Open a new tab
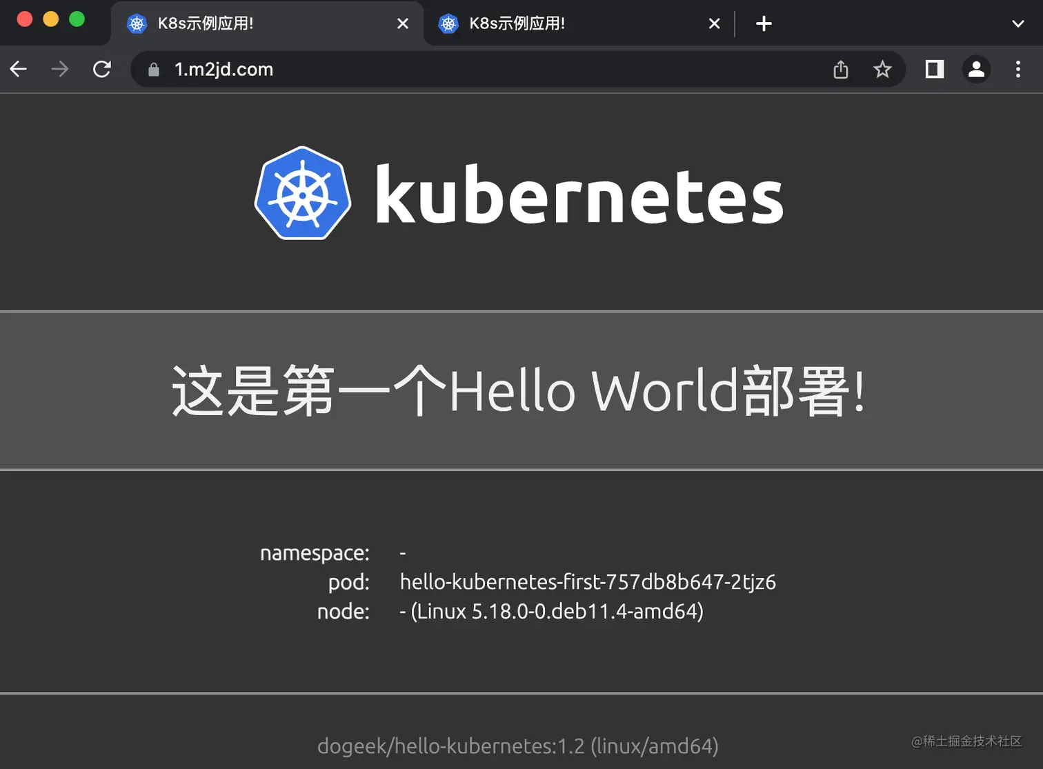Screen dimensions: 1043x769 coord(764,23)
